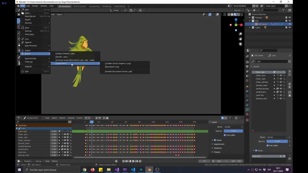
Task: Choose Portable Document Format (.pdf) export
Action: coord(118,71)
